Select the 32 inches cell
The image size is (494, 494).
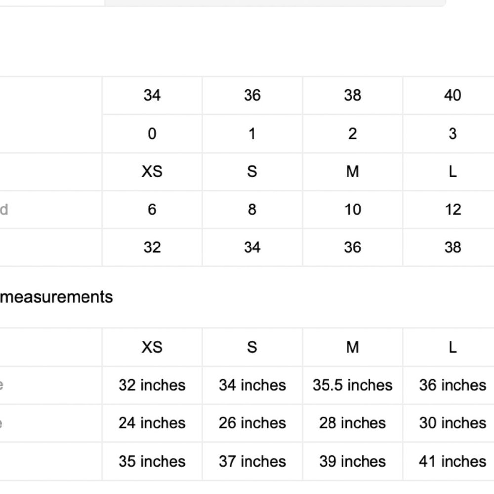click(x=152, y=385)
